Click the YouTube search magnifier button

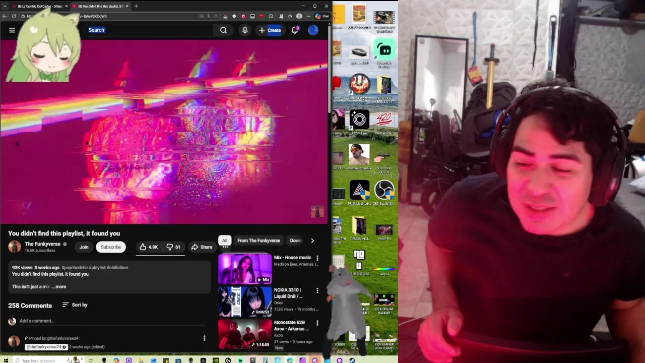(x=223, y=30)
